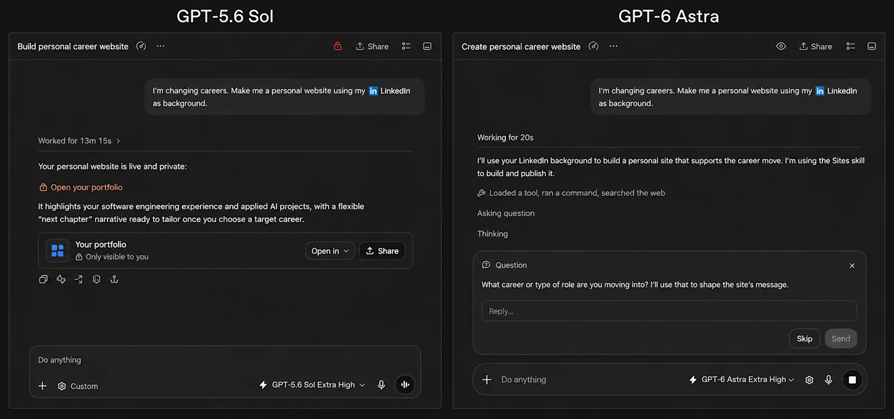
Task: Click the Send button in the Question box
Action: 841,339
